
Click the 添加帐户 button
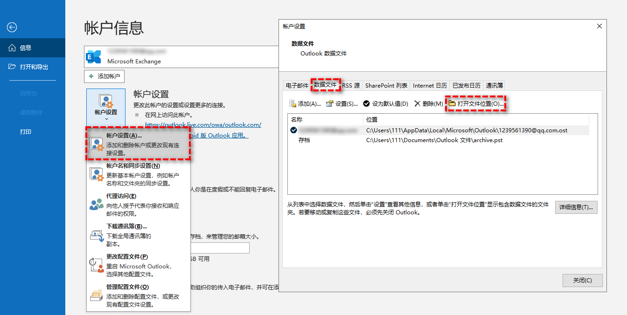(104, 76)
